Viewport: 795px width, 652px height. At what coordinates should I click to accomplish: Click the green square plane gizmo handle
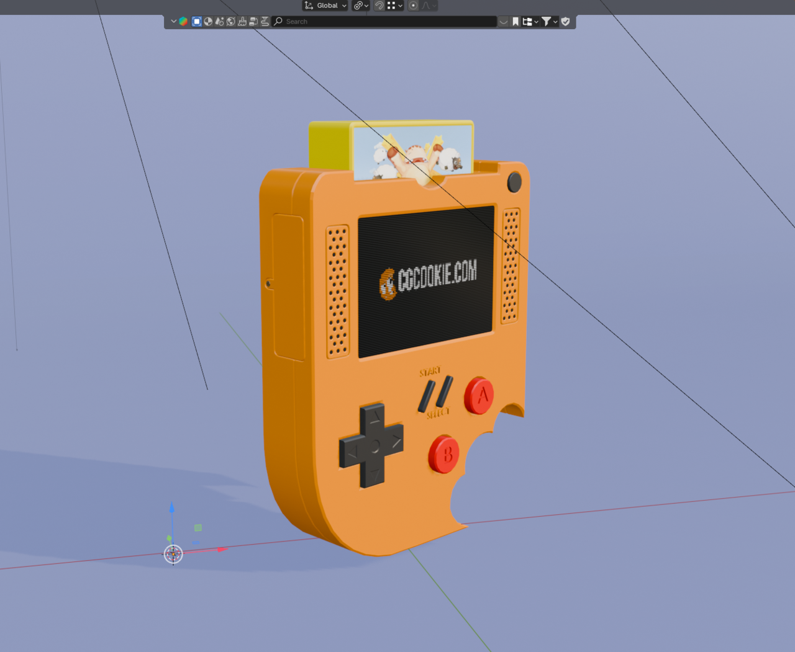coord(198,528)
